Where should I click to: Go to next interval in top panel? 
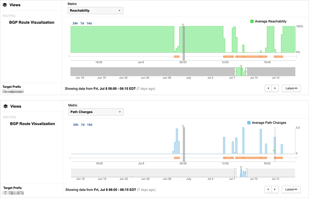275,88
